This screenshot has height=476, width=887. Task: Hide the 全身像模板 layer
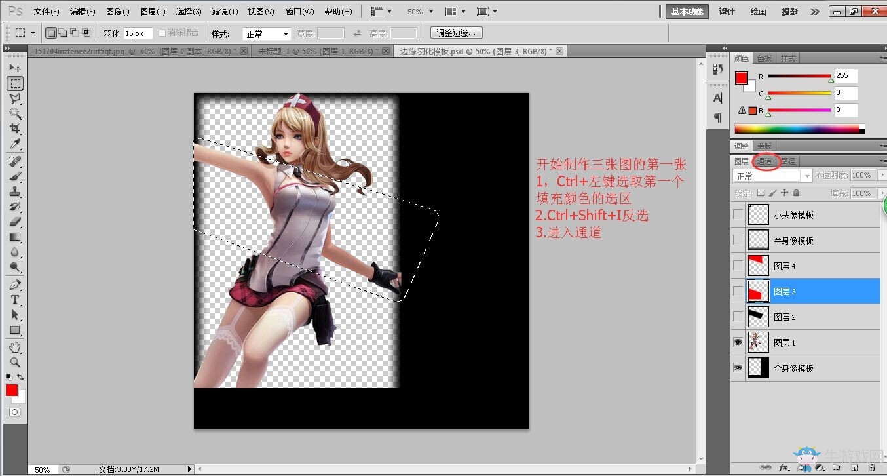coord(738,368)
